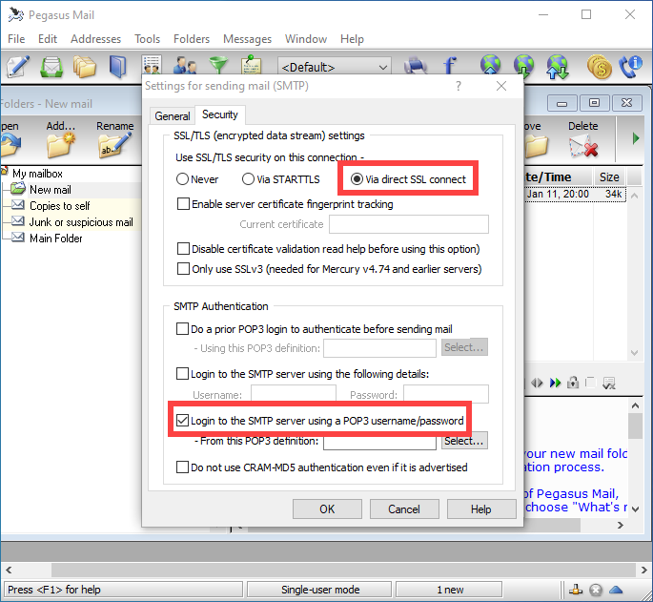Select Via direct SSL connect option
Viewport: 653px width, 602px height.
click(x=408, y=179)
